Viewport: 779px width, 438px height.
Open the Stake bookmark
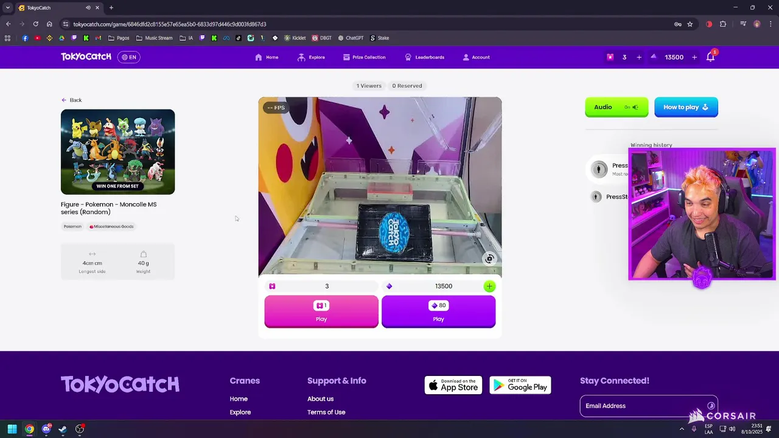379,38
